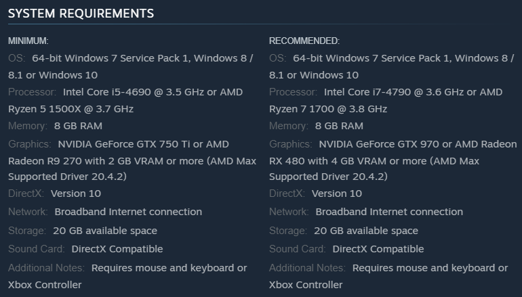
Task: Click the Network label under Minimum
Action: coord(28,212)
